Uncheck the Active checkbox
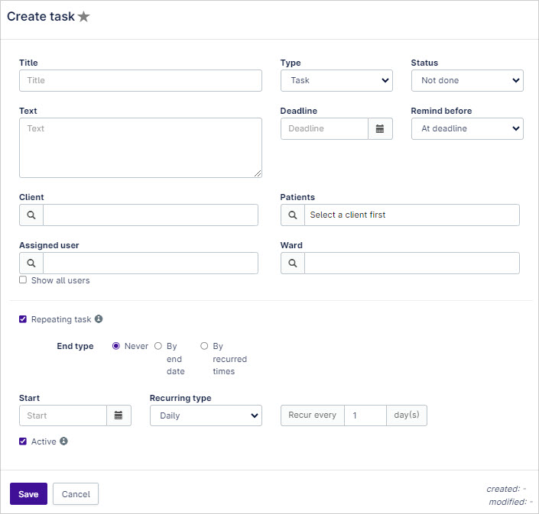The width and height of the screenshot is (539, 514). (23, 441)
